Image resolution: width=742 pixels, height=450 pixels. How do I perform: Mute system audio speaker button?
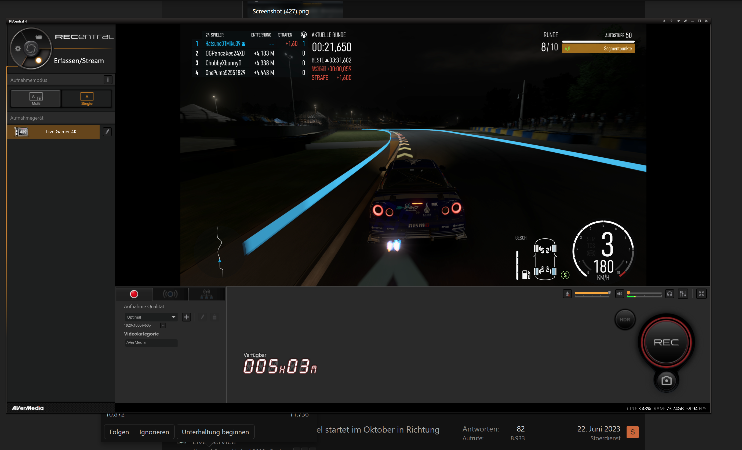click(619, 294)
